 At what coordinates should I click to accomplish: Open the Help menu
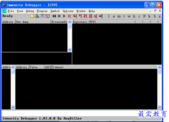coord(92,11)
